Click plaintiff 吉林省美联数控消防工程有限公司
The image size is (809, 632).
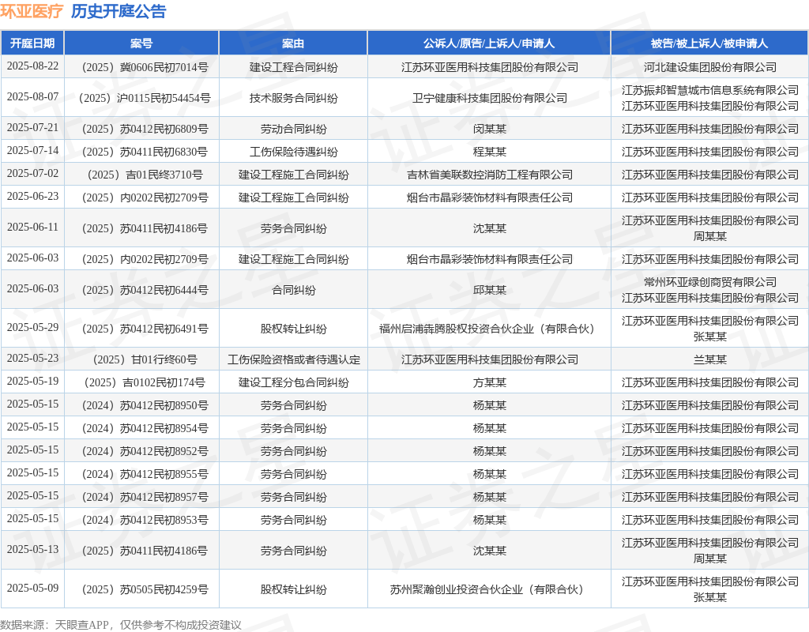pyautogui.click(x=490, y=175)
